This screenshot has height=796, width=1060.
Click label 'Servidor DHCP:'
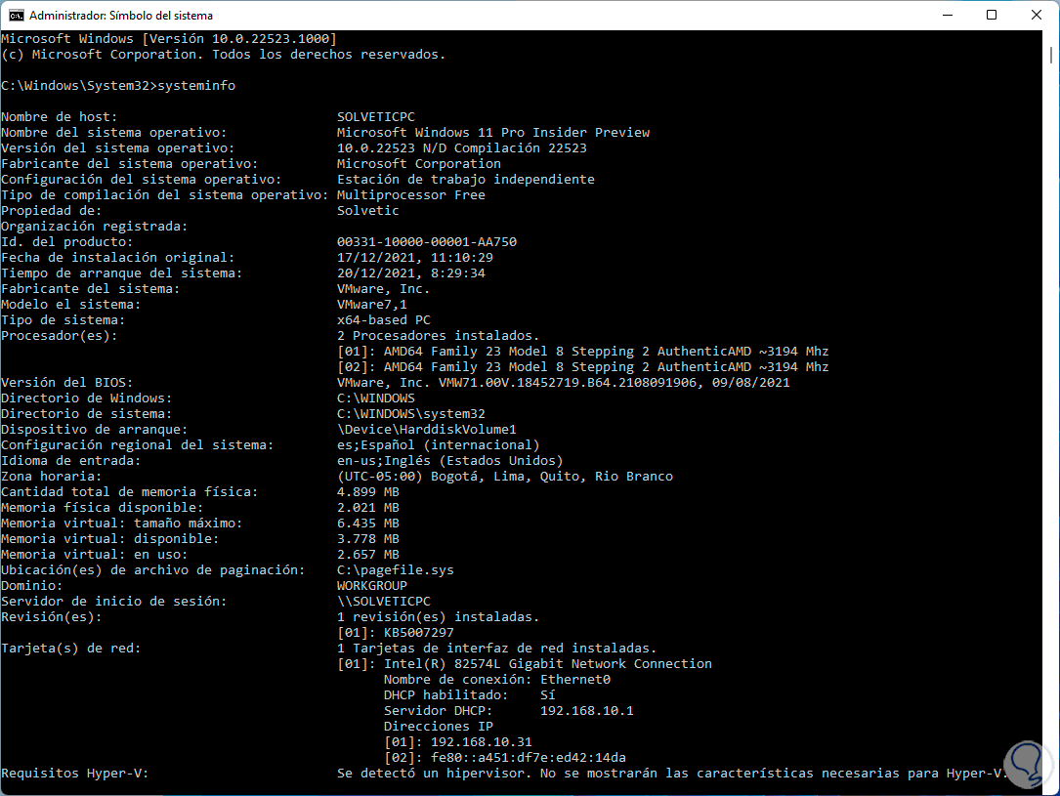pos(438,710)
